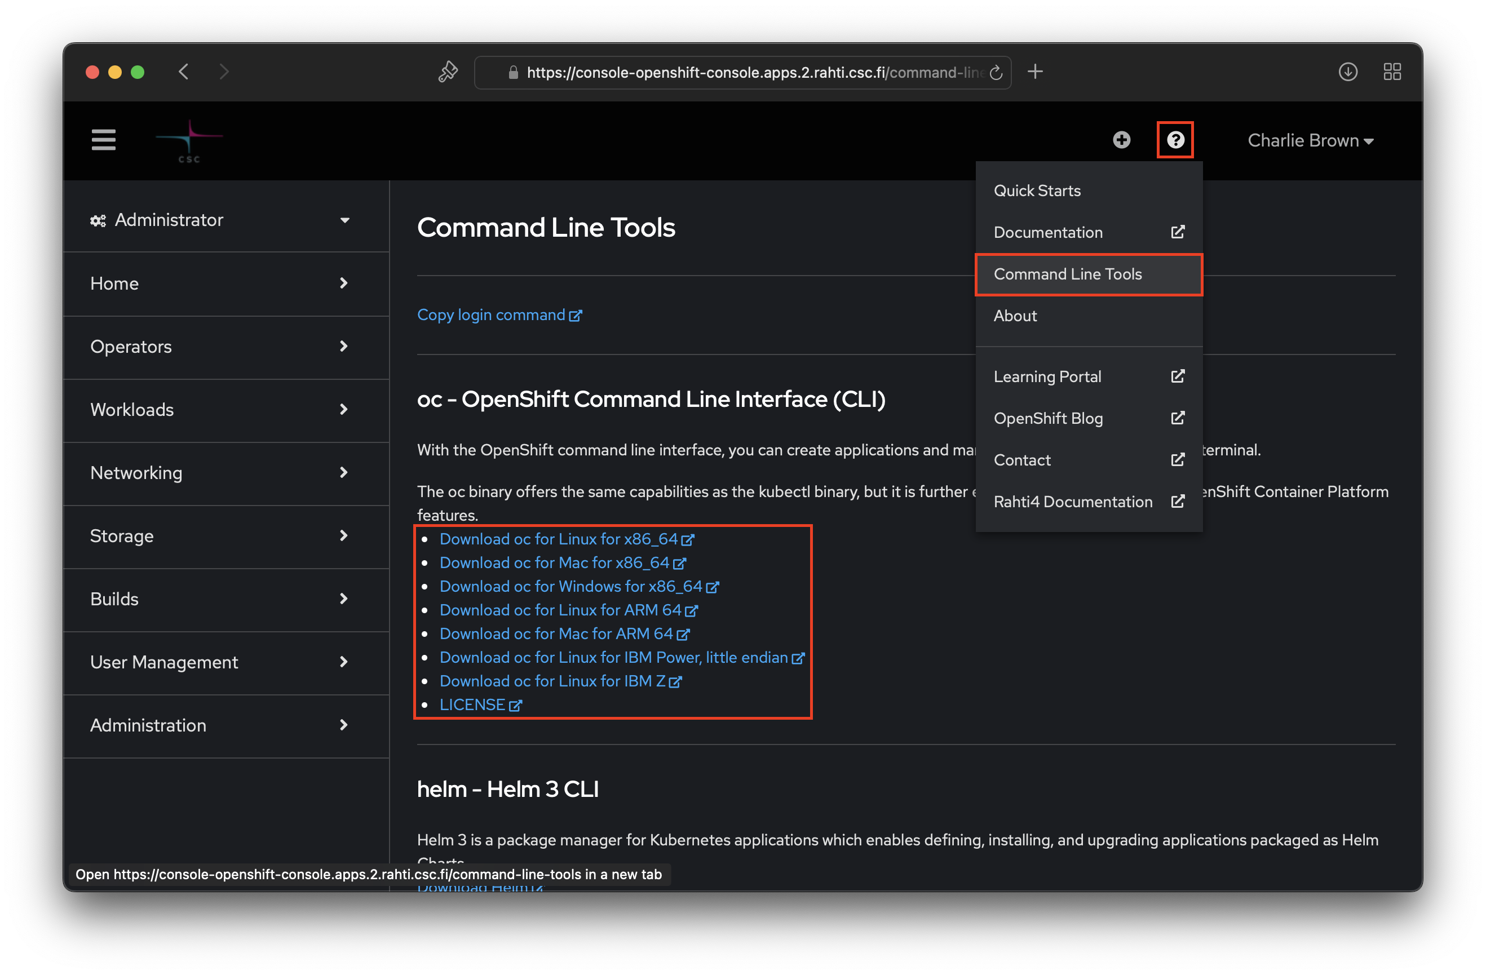This screenshot has height=975, width=1486.
Task: Click the plus import icon in header
Action: point(1121,140)
